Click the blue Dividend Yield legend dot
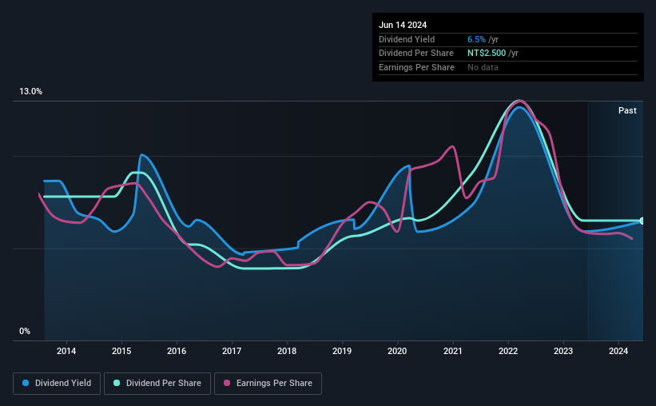Viewport: 656px width, 406px height. 26,383
